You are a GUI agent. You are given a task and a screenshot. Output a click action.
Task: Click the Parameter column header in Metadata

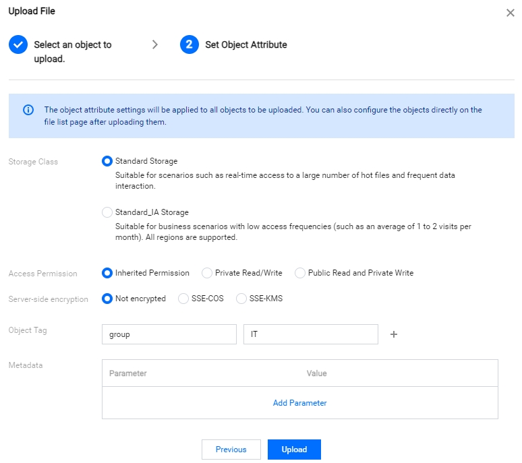(x=128, y=373)
